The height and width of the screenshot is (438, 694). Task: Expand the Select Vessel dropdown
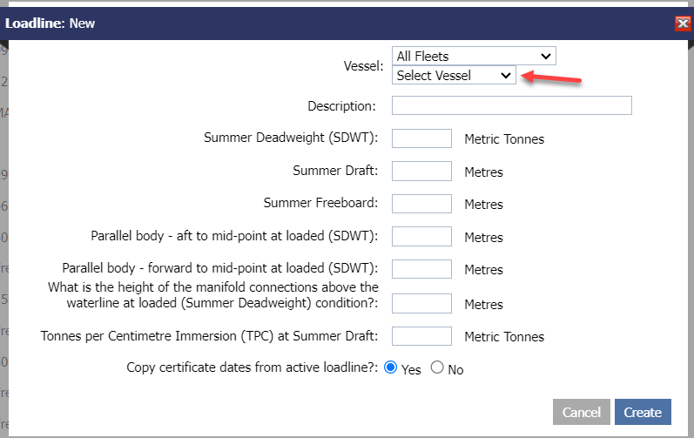(x=454, y=76)
